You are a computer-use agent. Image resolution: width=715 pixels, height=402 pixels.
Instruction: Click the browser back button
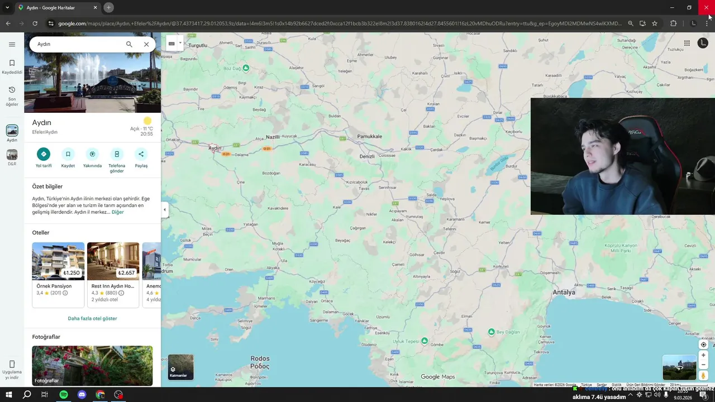[8, 23]
